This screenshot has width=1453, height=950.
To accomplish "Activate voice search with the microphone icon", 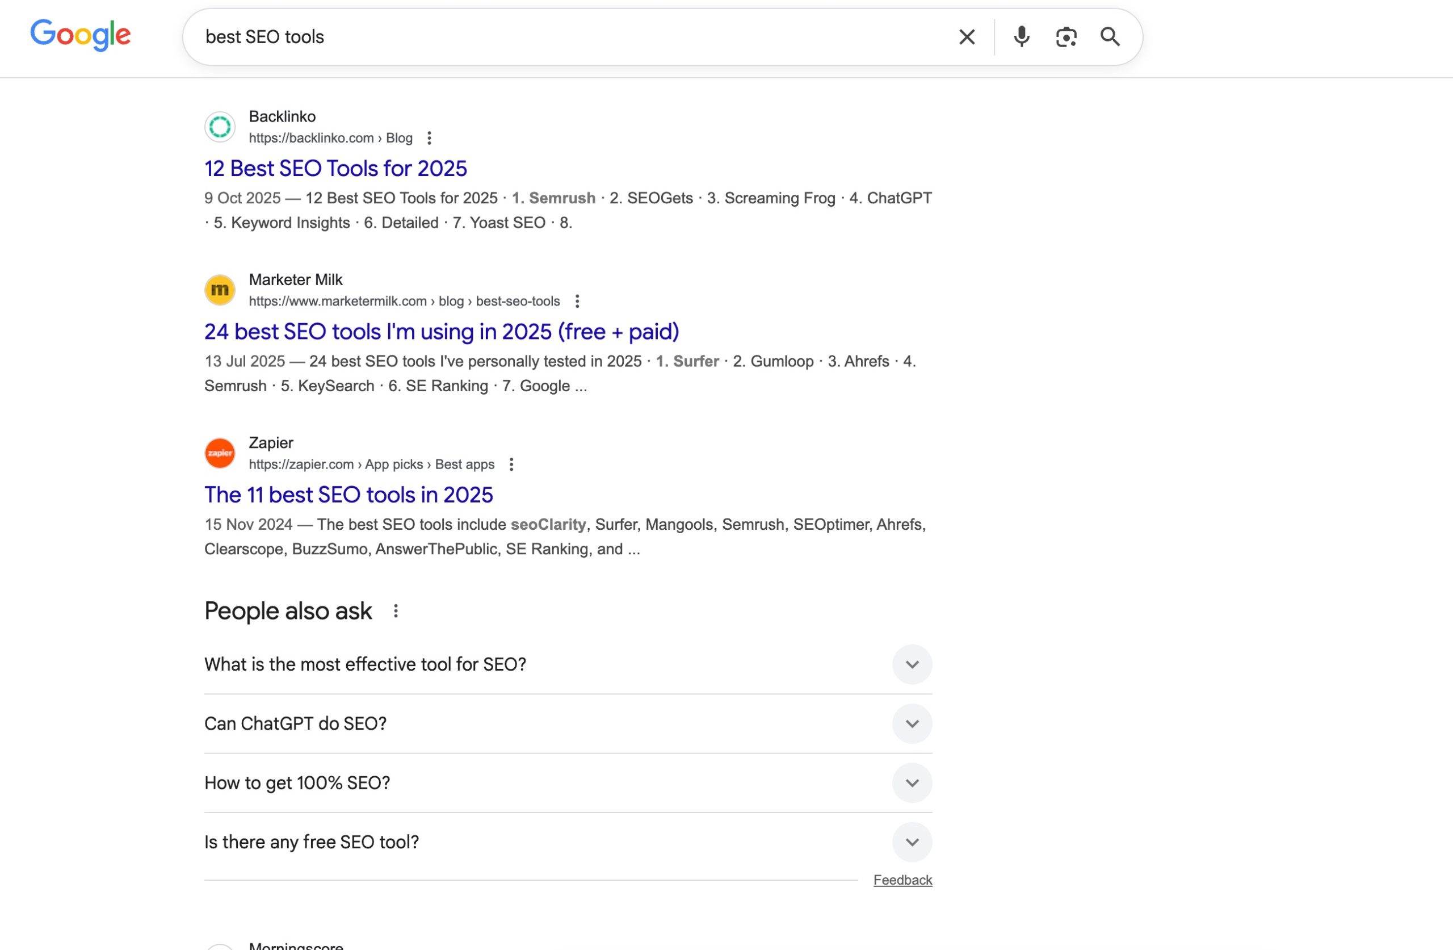I will [x=1021, y=37].
